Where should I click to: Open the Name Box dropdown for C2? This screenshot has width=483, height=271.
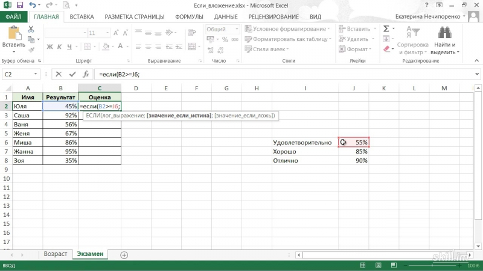37,74
